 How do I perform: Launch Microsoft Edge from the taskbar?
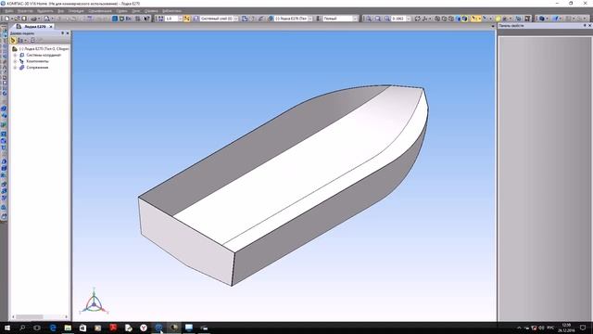tap(53, 328)
